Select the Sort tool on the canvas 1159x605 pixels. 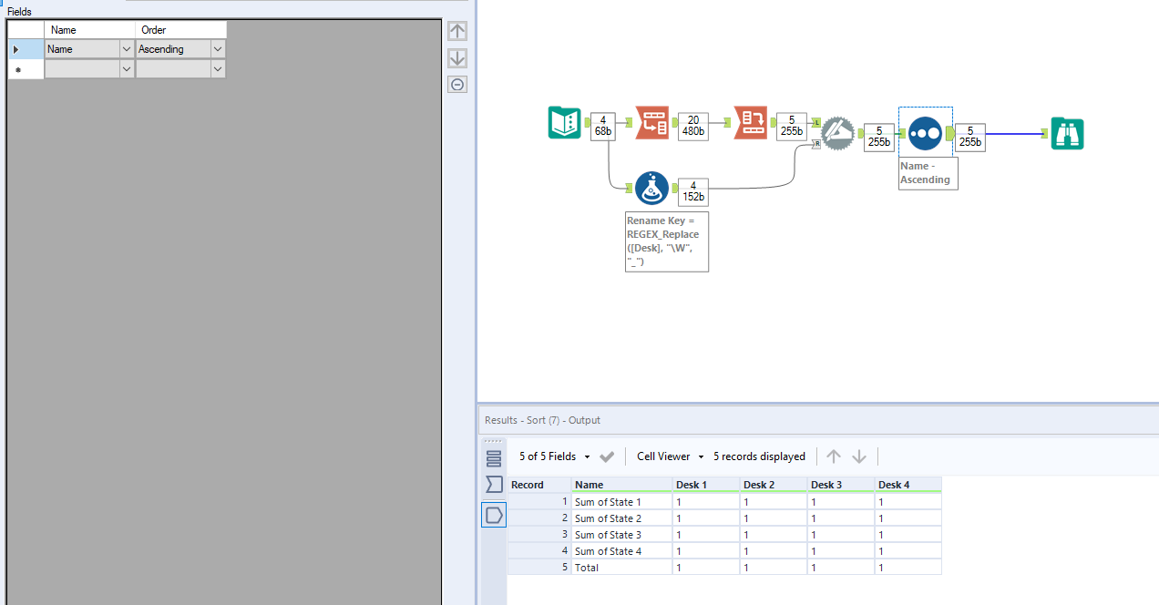point(925,133)
